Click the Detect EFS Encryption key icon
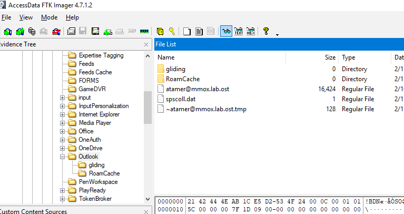 172,31
